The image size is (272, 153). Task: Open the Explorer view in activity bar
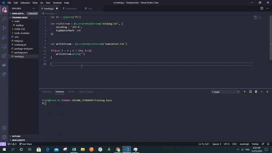pos(4,10)
